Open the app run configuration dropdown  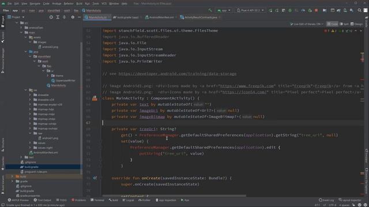[x=224, y=10]
